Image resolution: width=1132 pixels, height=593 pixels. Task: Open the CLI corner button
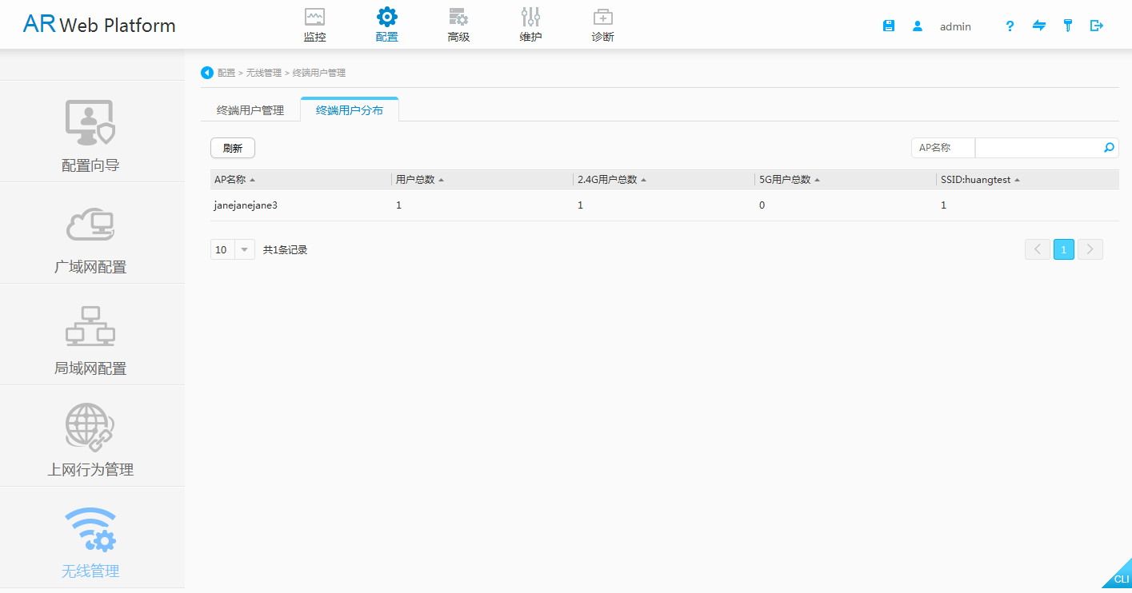pyautogui.click(x=1120, y=579)
